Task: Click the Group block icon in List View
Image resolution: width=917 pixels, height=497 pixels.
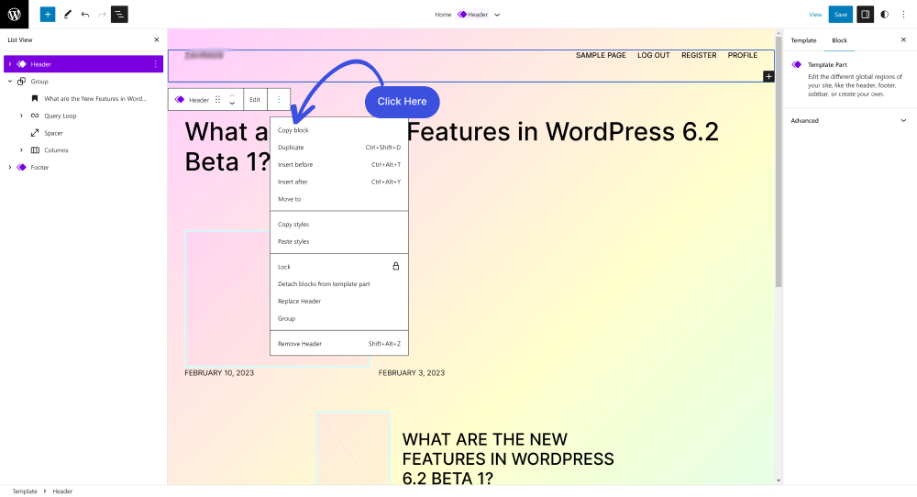Action: [22, 82]
